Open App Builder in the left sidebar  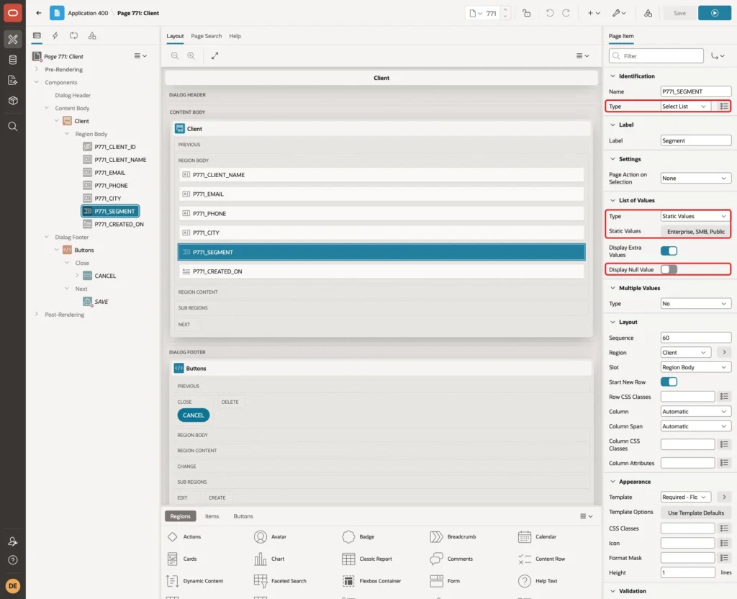(13, 40)
